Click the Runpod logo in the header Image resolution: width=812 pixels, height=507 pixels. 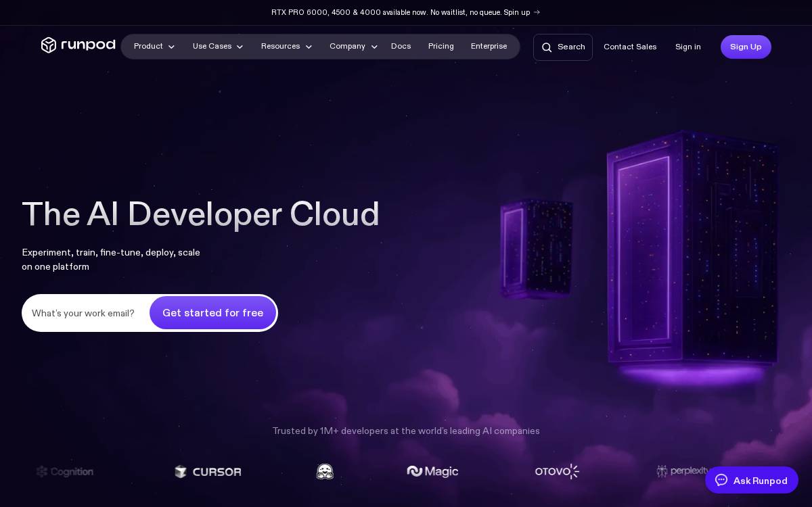(x=78, y=45)
